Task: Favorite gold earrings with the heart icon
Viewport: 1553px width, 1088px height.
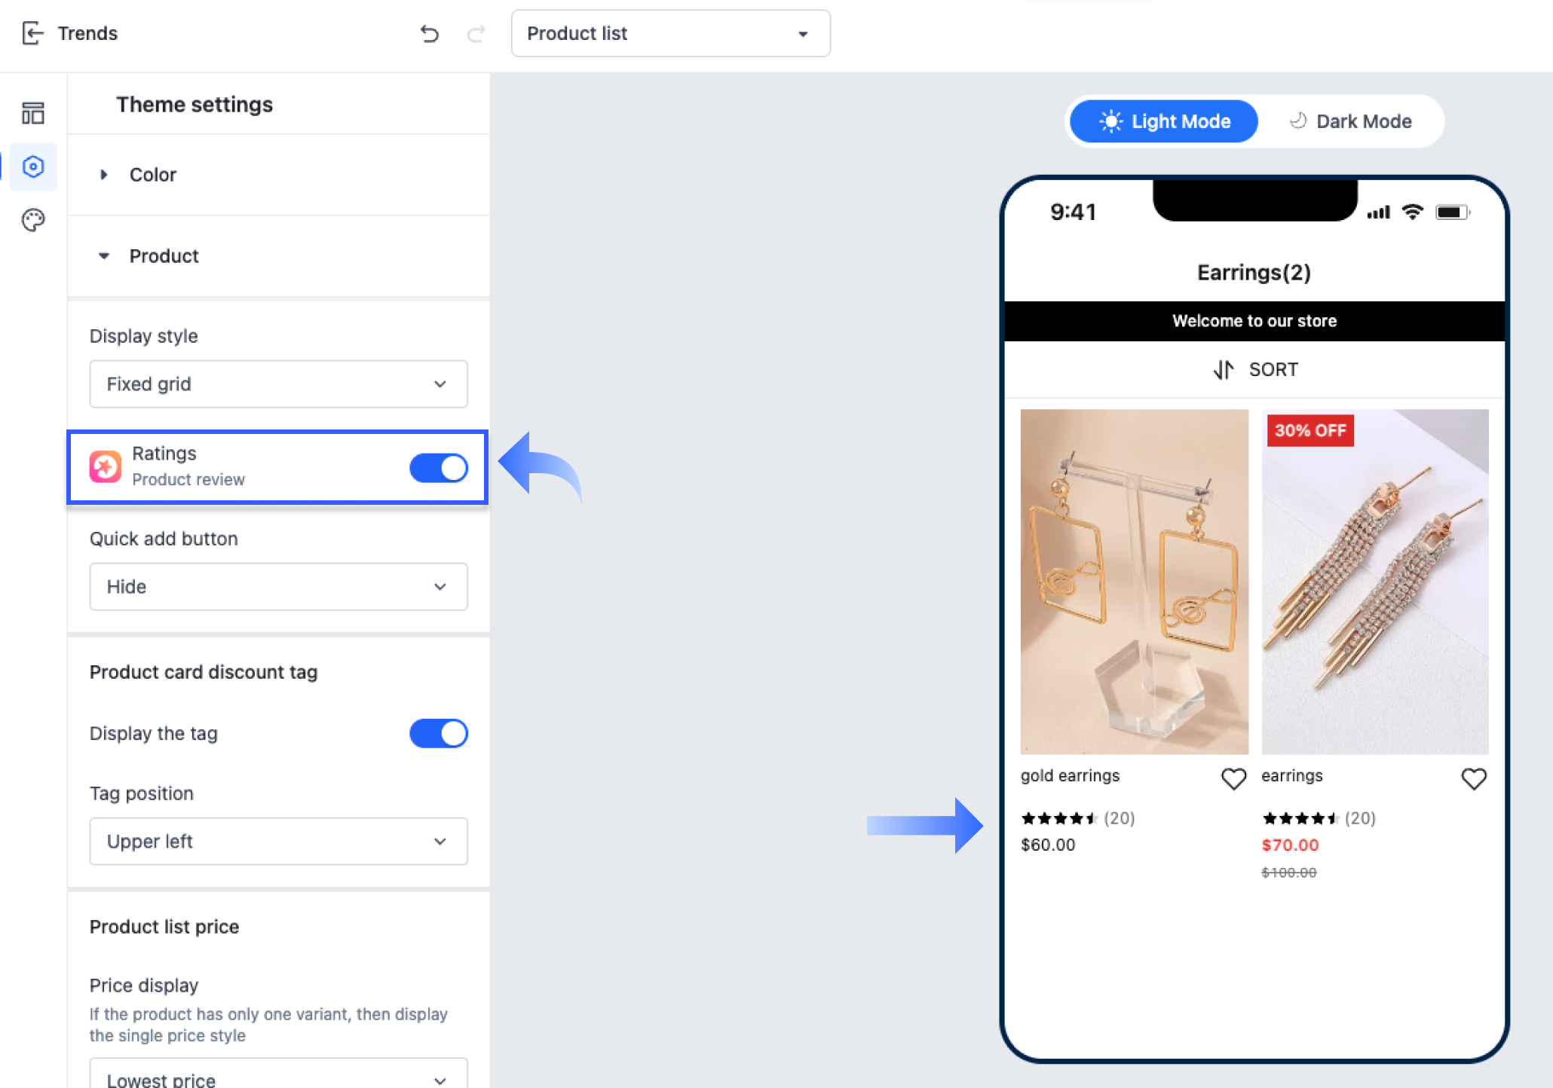Action: click(1233, 778)
